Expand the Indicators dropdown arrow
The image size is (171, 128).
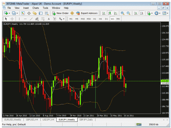tap(152, 13)
